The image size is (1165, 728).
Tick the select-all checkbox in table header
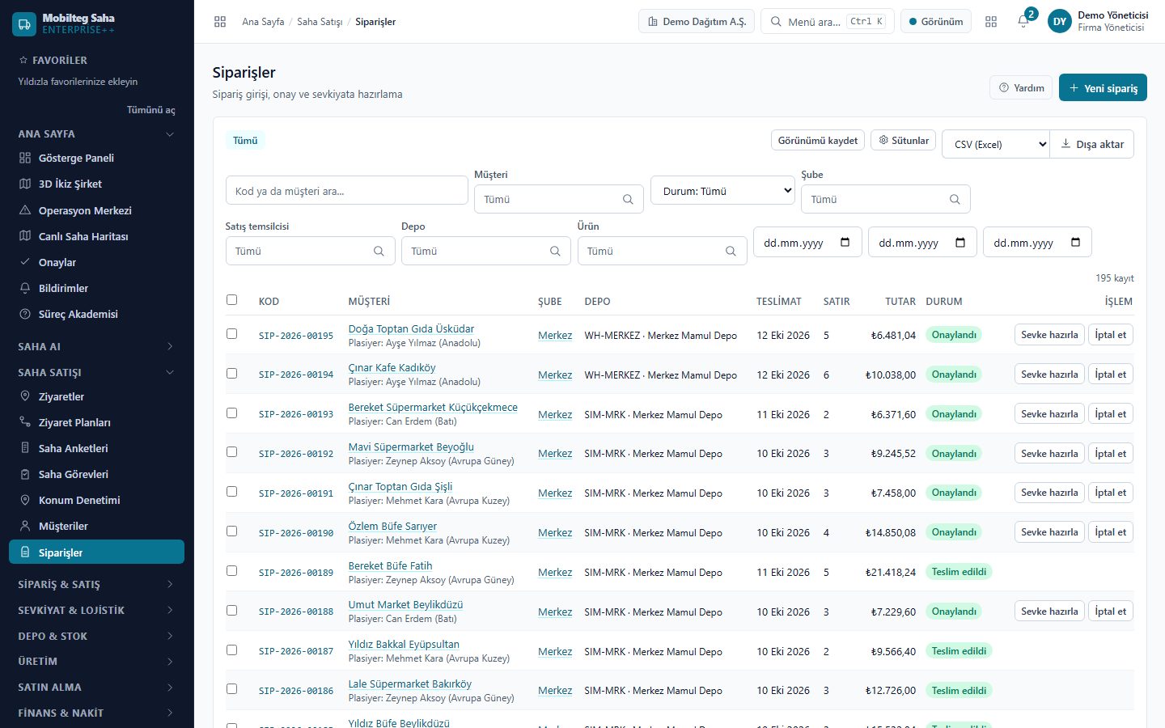pos(232,300)
